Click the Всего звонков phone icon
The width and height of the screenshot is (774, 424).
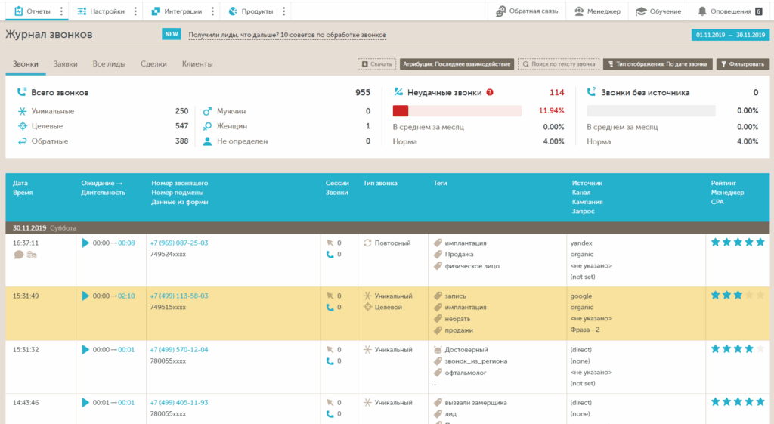pos(22,91)
